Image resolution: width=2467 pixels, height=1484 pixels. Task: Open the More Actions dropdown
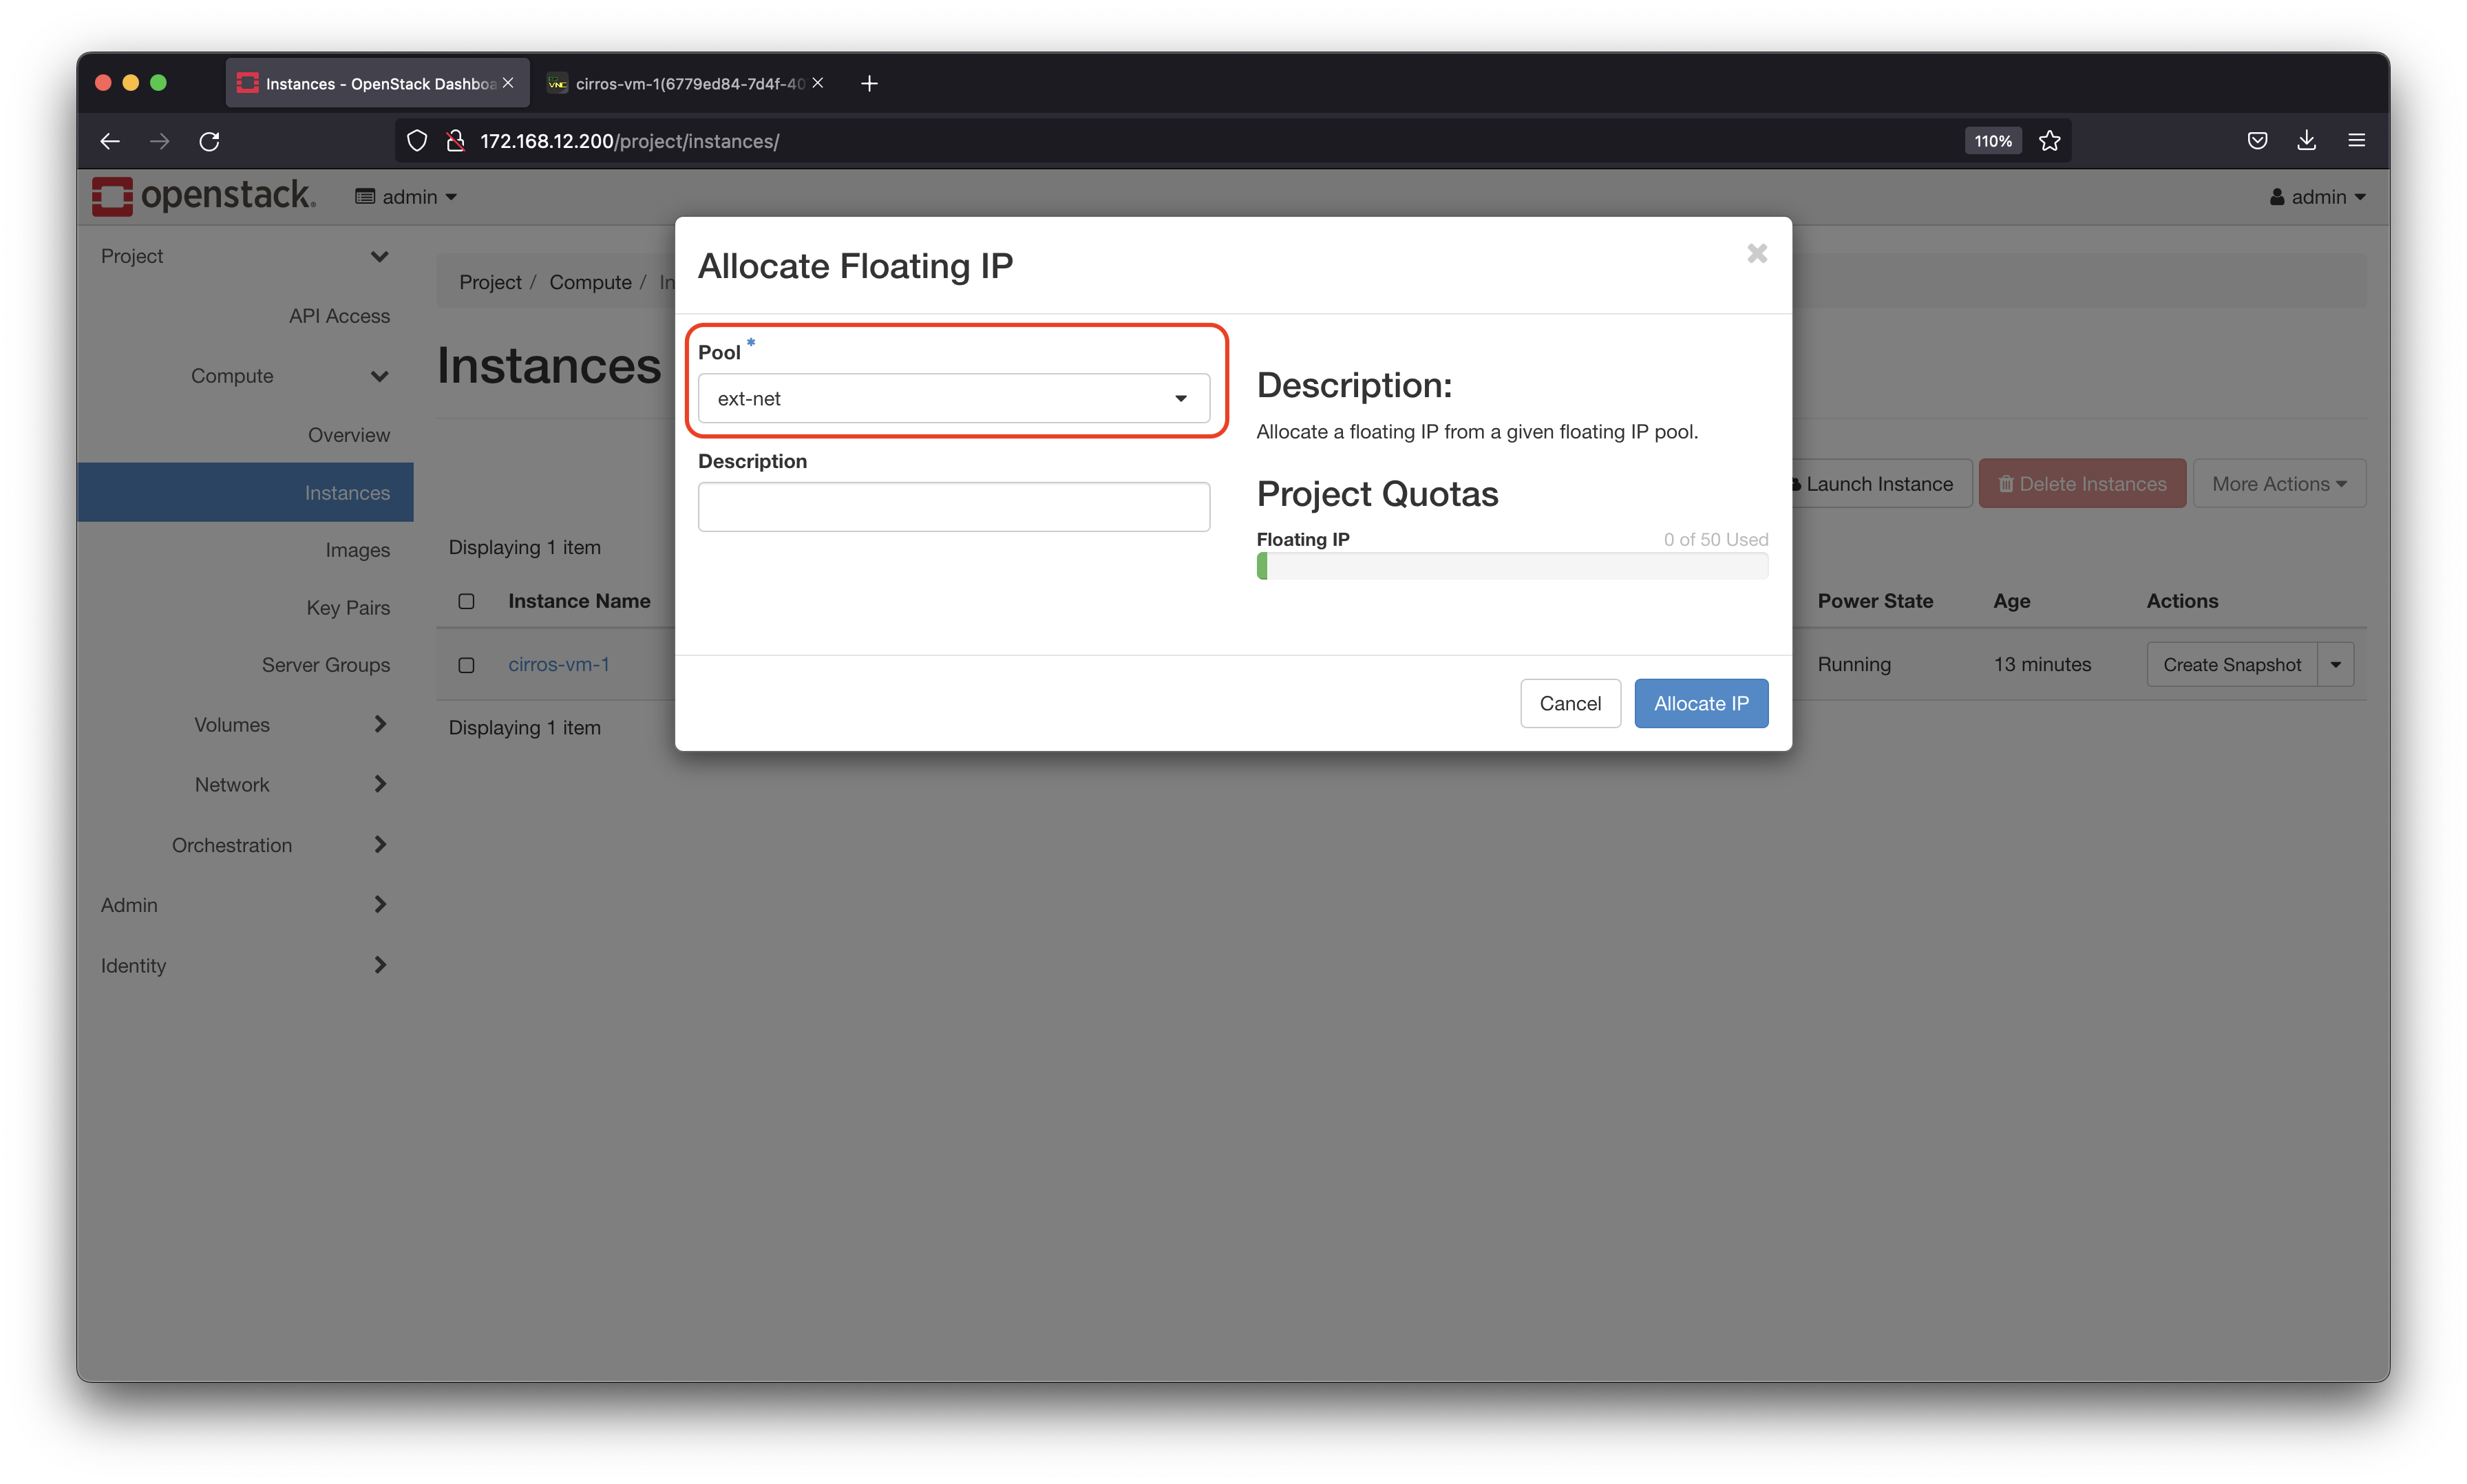(x=2279, y=484)
